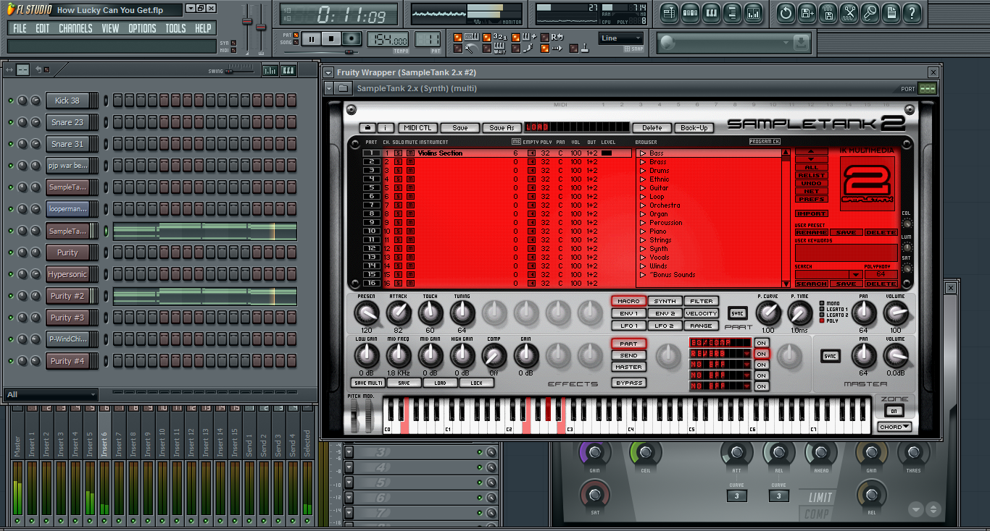The width and height of the screenshot is (990, 531).
Task: Open the audio editor scissors-tools icon
Action: [849, 12]
